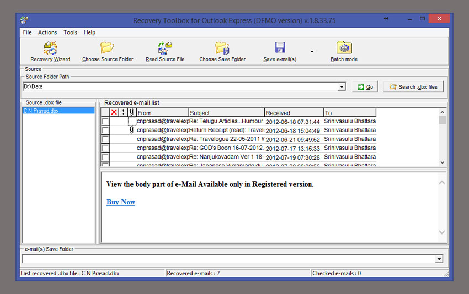The width and height of the screenshot is (469, 294).
Task: Click the window resize grip corner
Action: click(x=446, y=274)
